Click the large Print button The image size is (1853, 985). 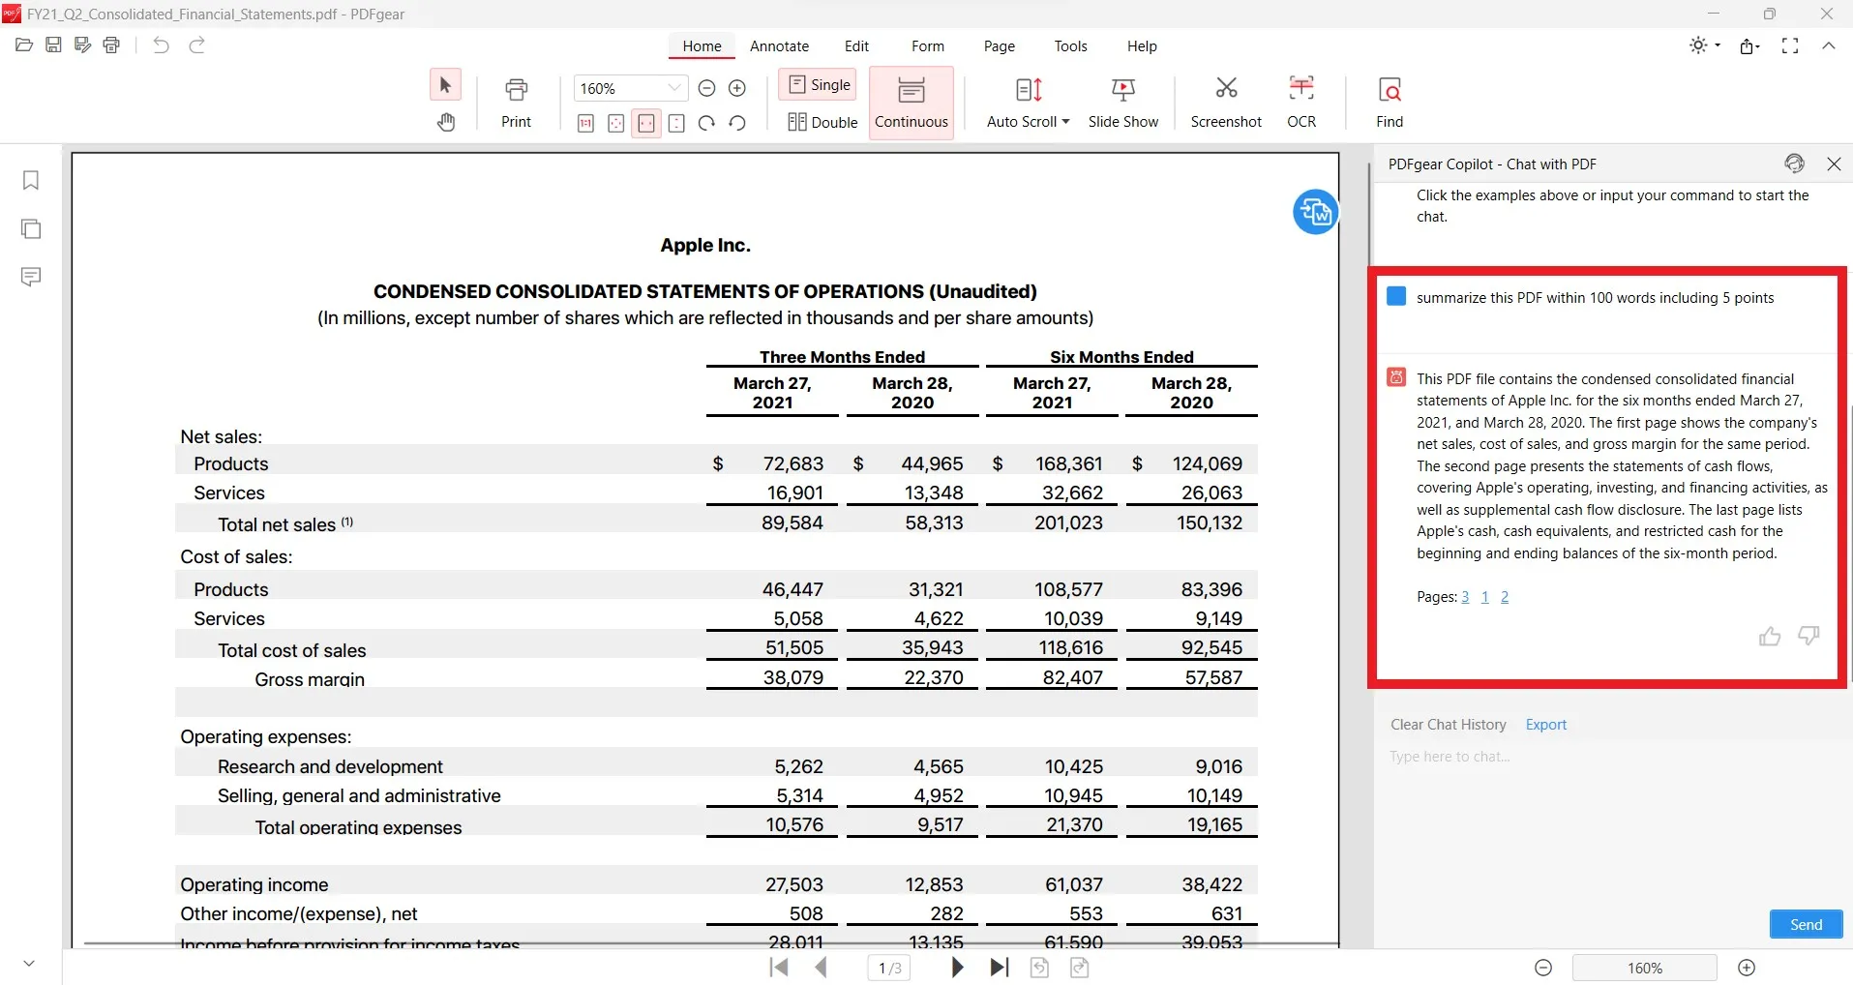coord(517,103)
